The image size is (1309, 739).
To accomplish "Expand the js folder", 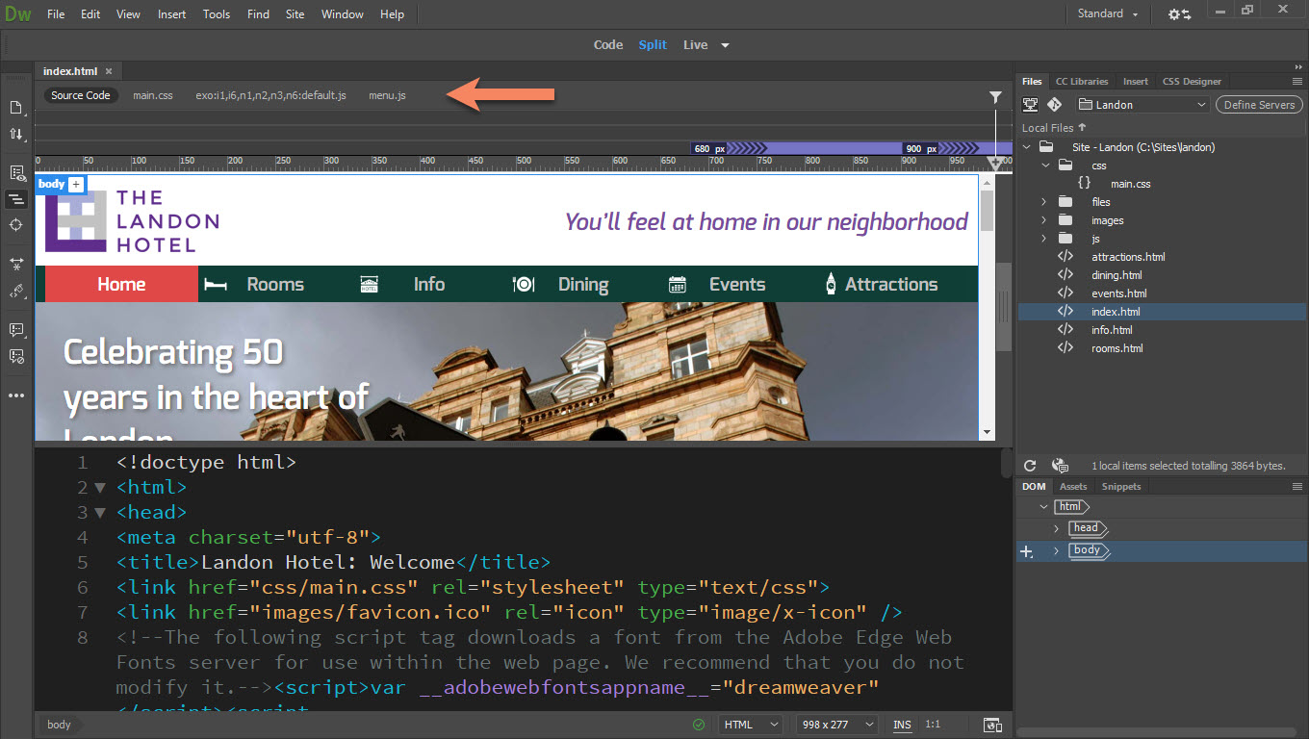I will 1044,239.
